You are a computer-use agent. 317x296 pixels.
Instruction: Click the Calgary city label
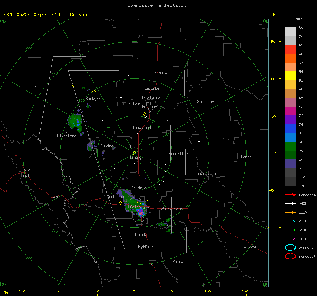click(137, 207)
